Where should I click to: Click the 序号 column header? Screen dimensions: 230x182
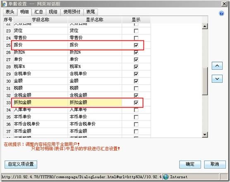click(8, 20)
